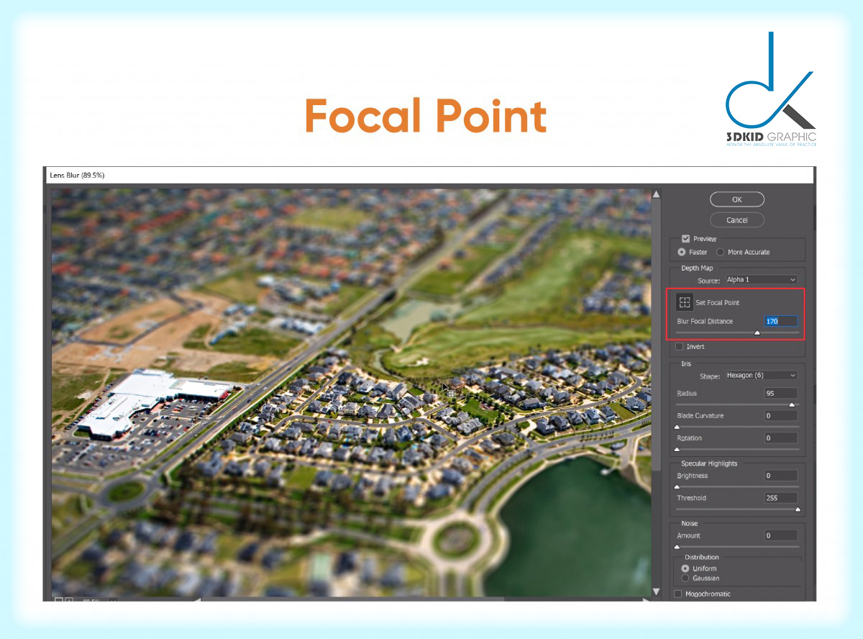Toggle the Preview checkbox
863x639 pixels.
(x=685, y=238)
